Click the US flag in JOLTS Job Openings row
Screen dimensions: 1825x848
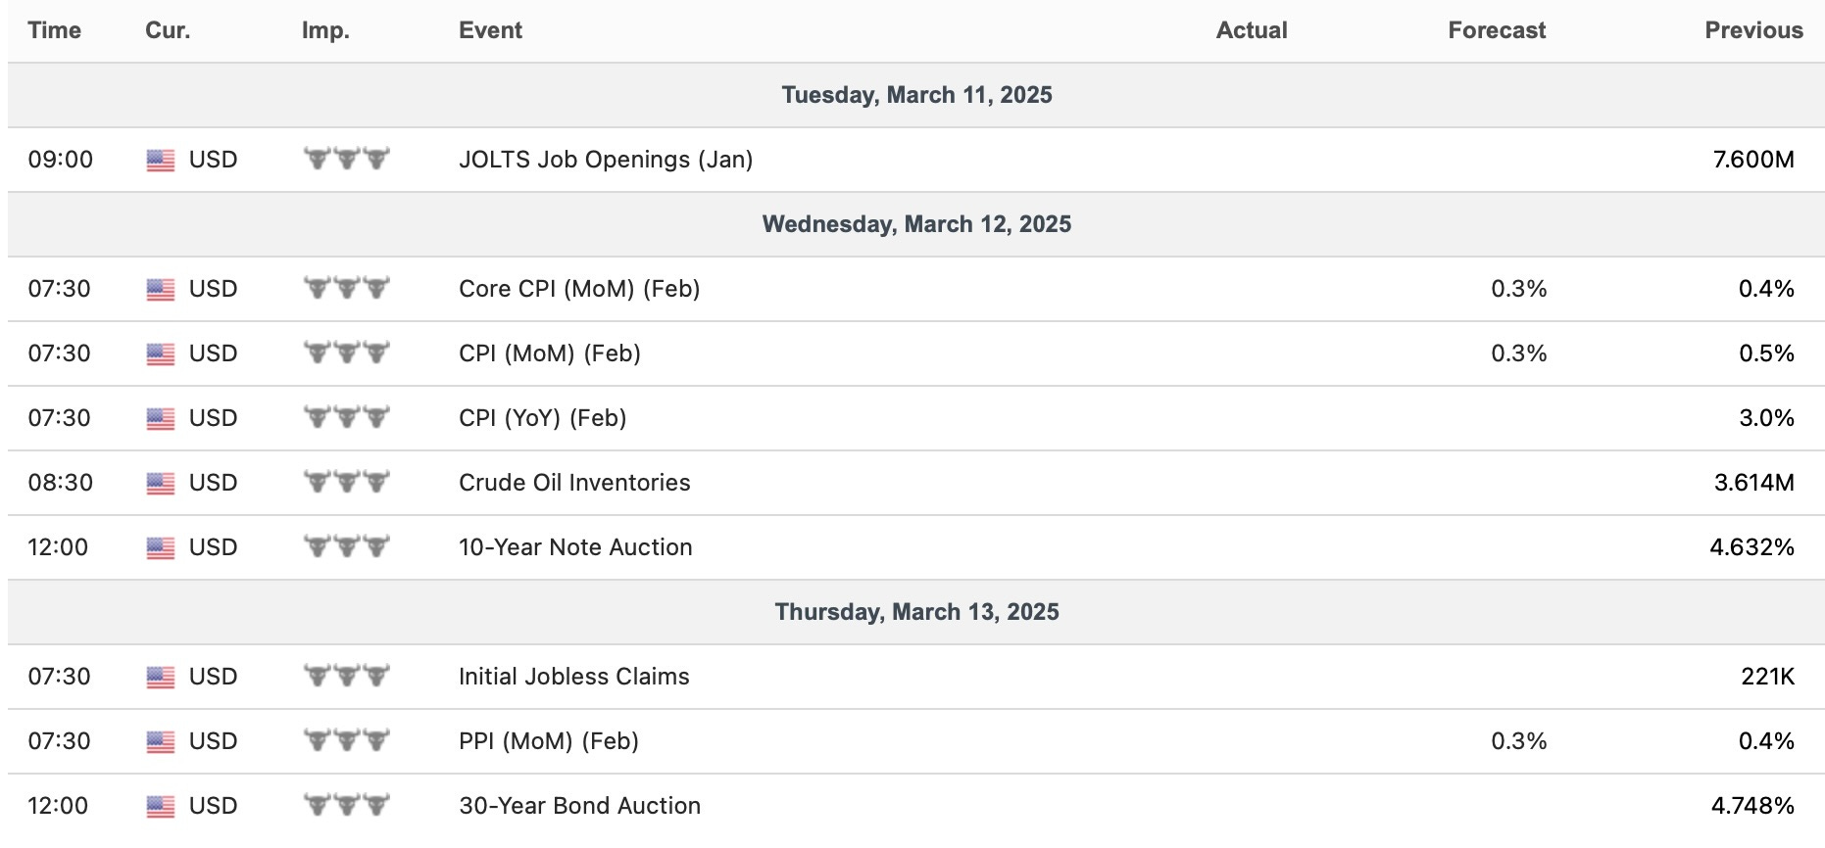tap(161, 161)
